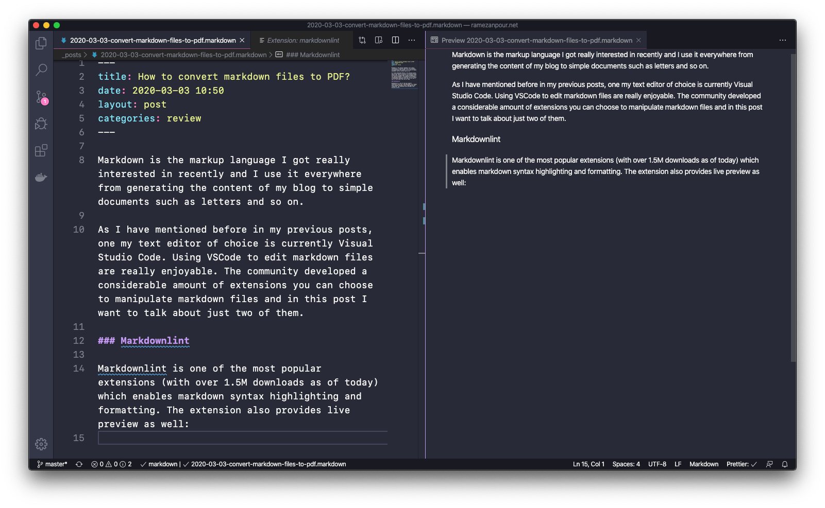
Task: Click Prettier status indicator
Action: click(742, 464)
